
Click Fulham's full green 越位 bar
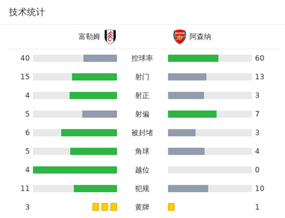pyautogui.click(x=75, y=170)
